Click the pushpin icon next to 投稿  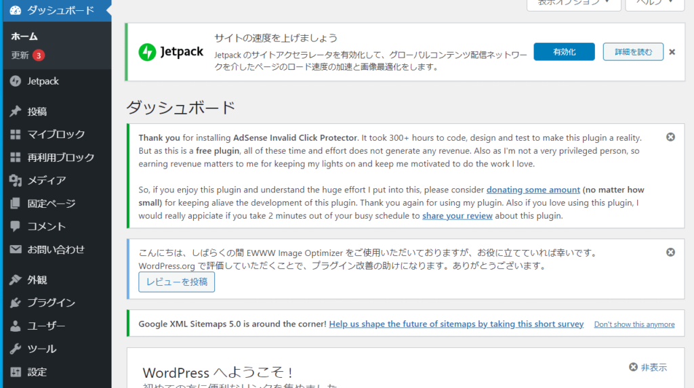click(16, 111)
